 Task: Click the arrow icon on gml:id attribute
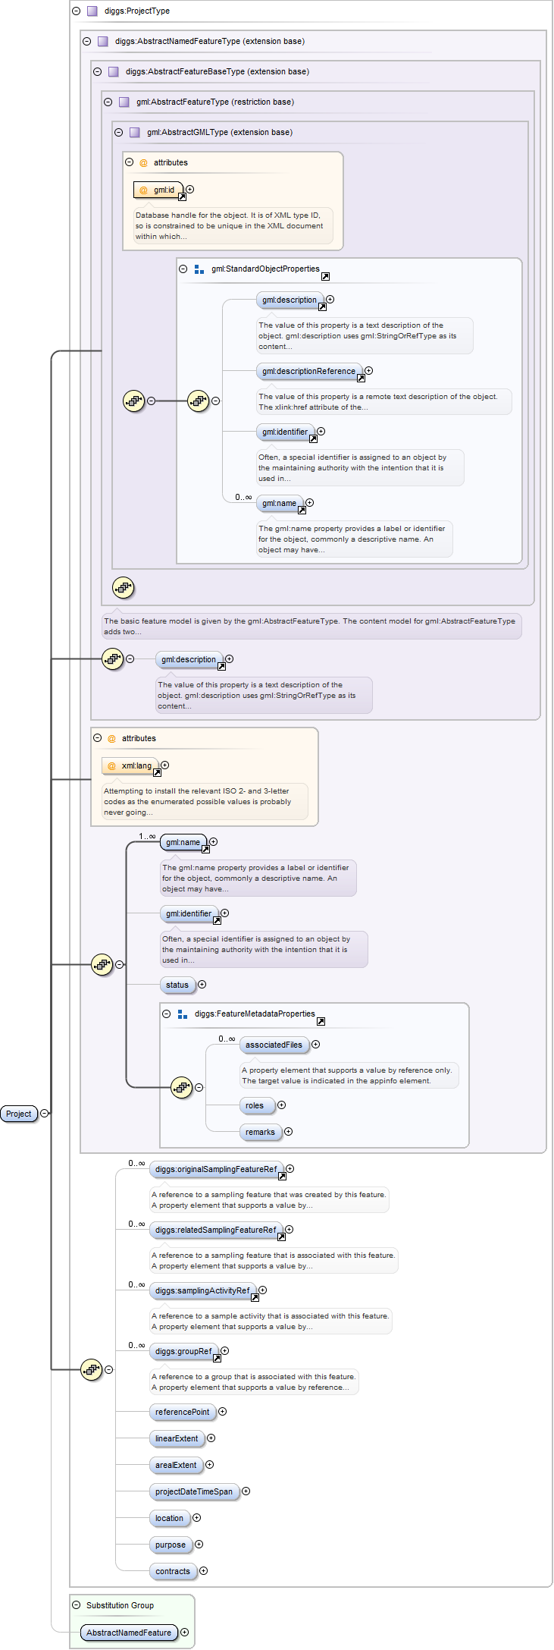tap(182, 197)
